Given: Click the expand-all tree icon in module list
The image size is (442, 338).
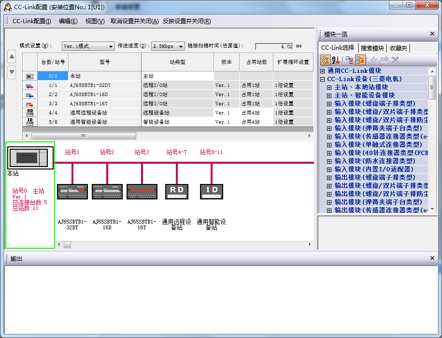Looking at the screenshot, I should 349,60.
